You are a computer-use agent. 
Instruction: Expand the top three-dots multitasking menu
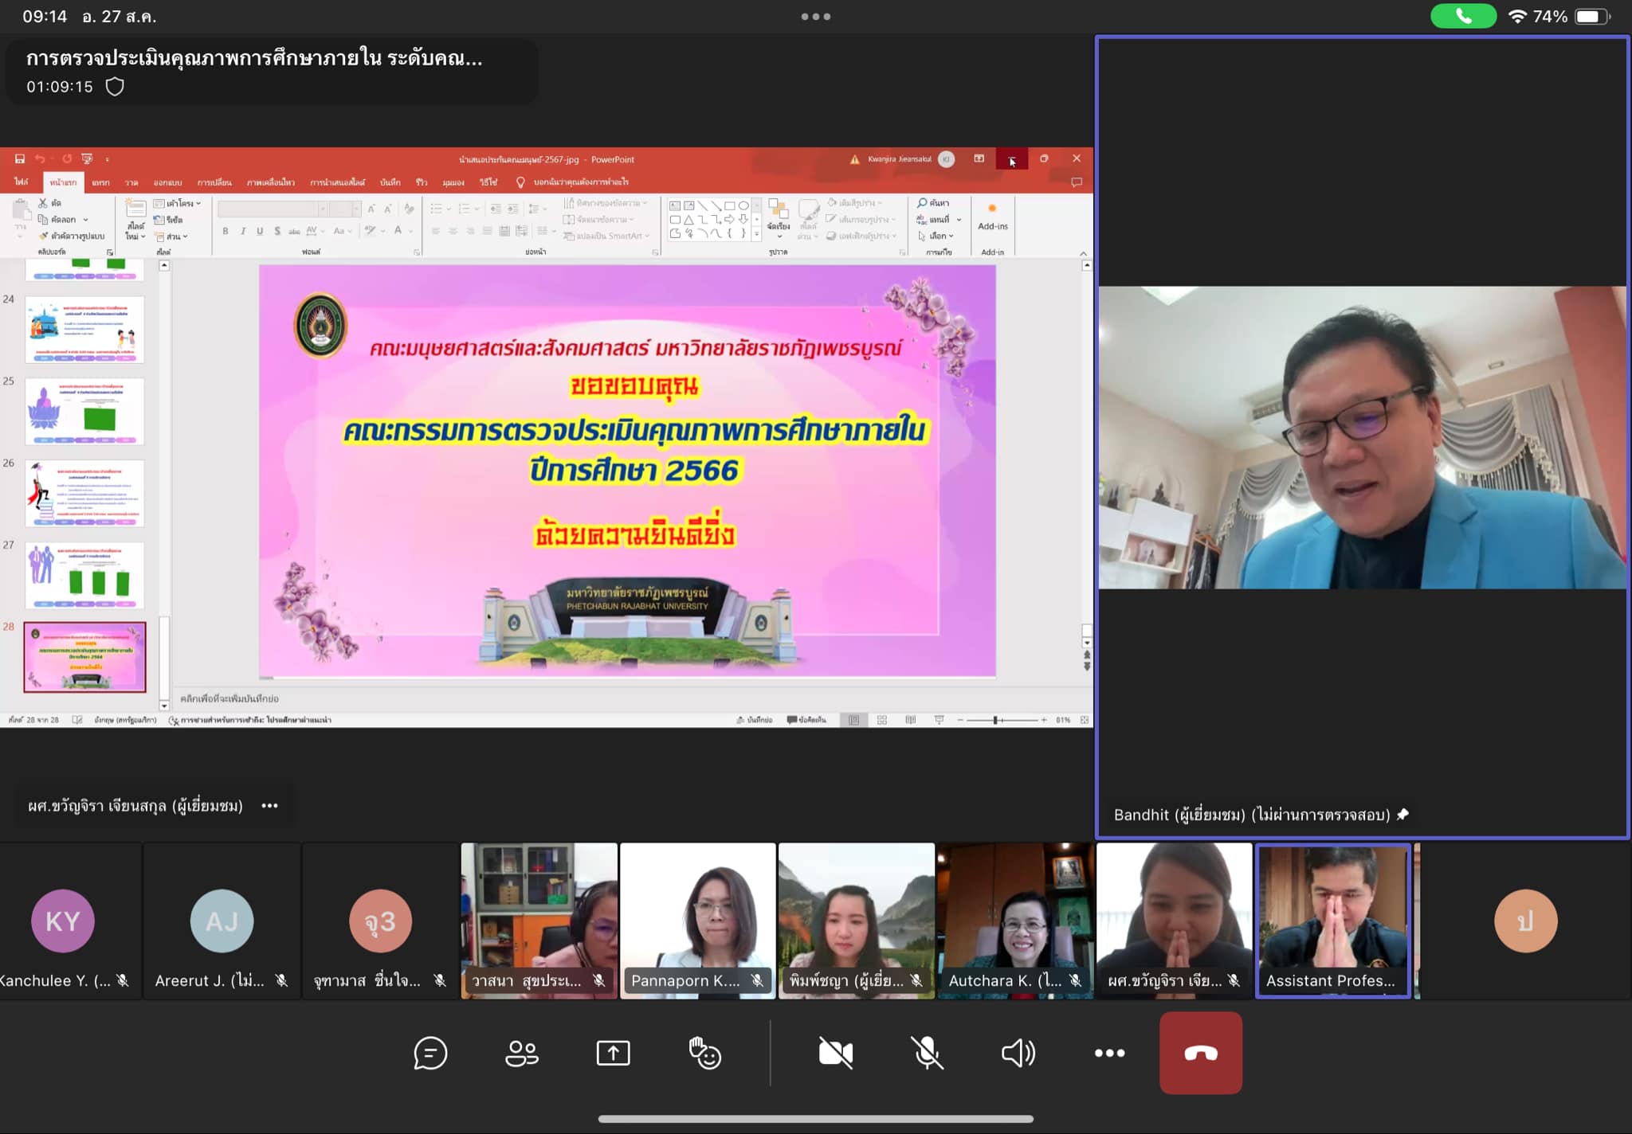coord(815,16)
